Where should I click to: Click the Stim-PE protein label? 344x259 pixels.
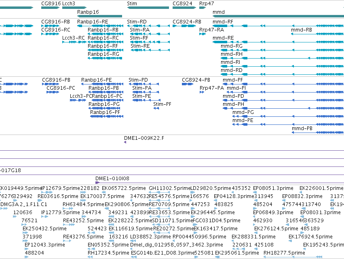point(141,96)
